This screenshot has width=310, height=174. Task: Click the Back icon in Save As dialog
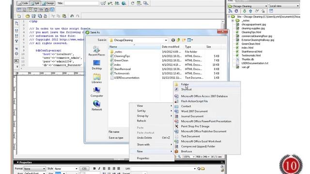[173, 40]
